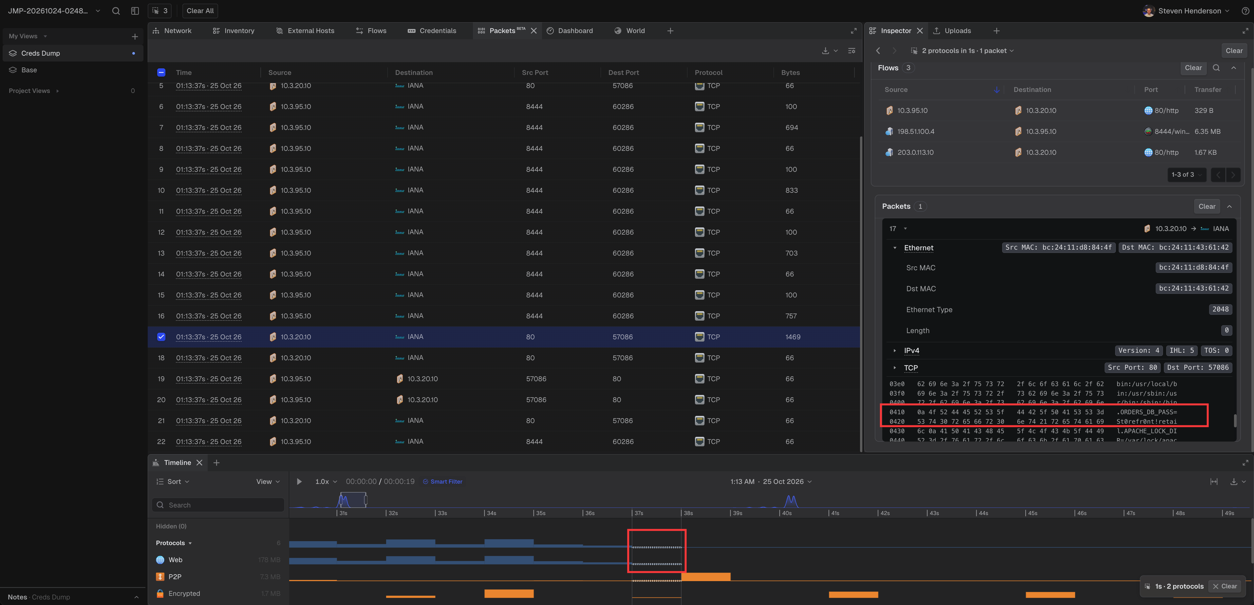Uncheck the selected packet row 17
This screenshot has height=605, width=1254.
(161, 337)
